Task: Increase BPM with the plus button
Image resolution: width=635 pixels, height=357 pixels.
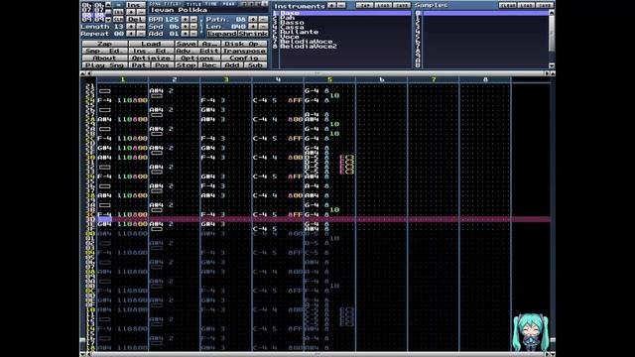Action: tap(185, 19)
